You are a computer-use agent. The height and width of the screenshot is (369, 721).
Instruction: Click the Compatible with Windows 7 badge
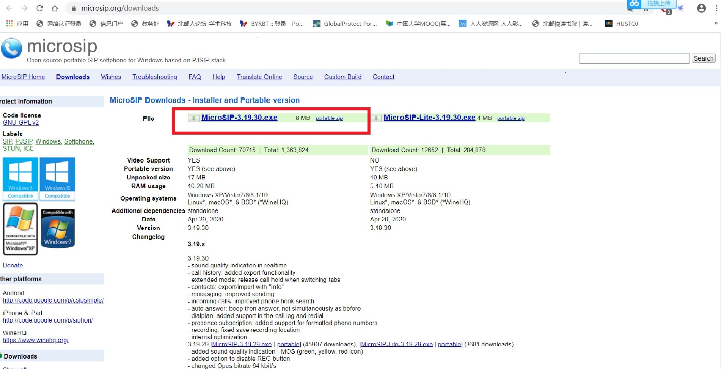58,228
